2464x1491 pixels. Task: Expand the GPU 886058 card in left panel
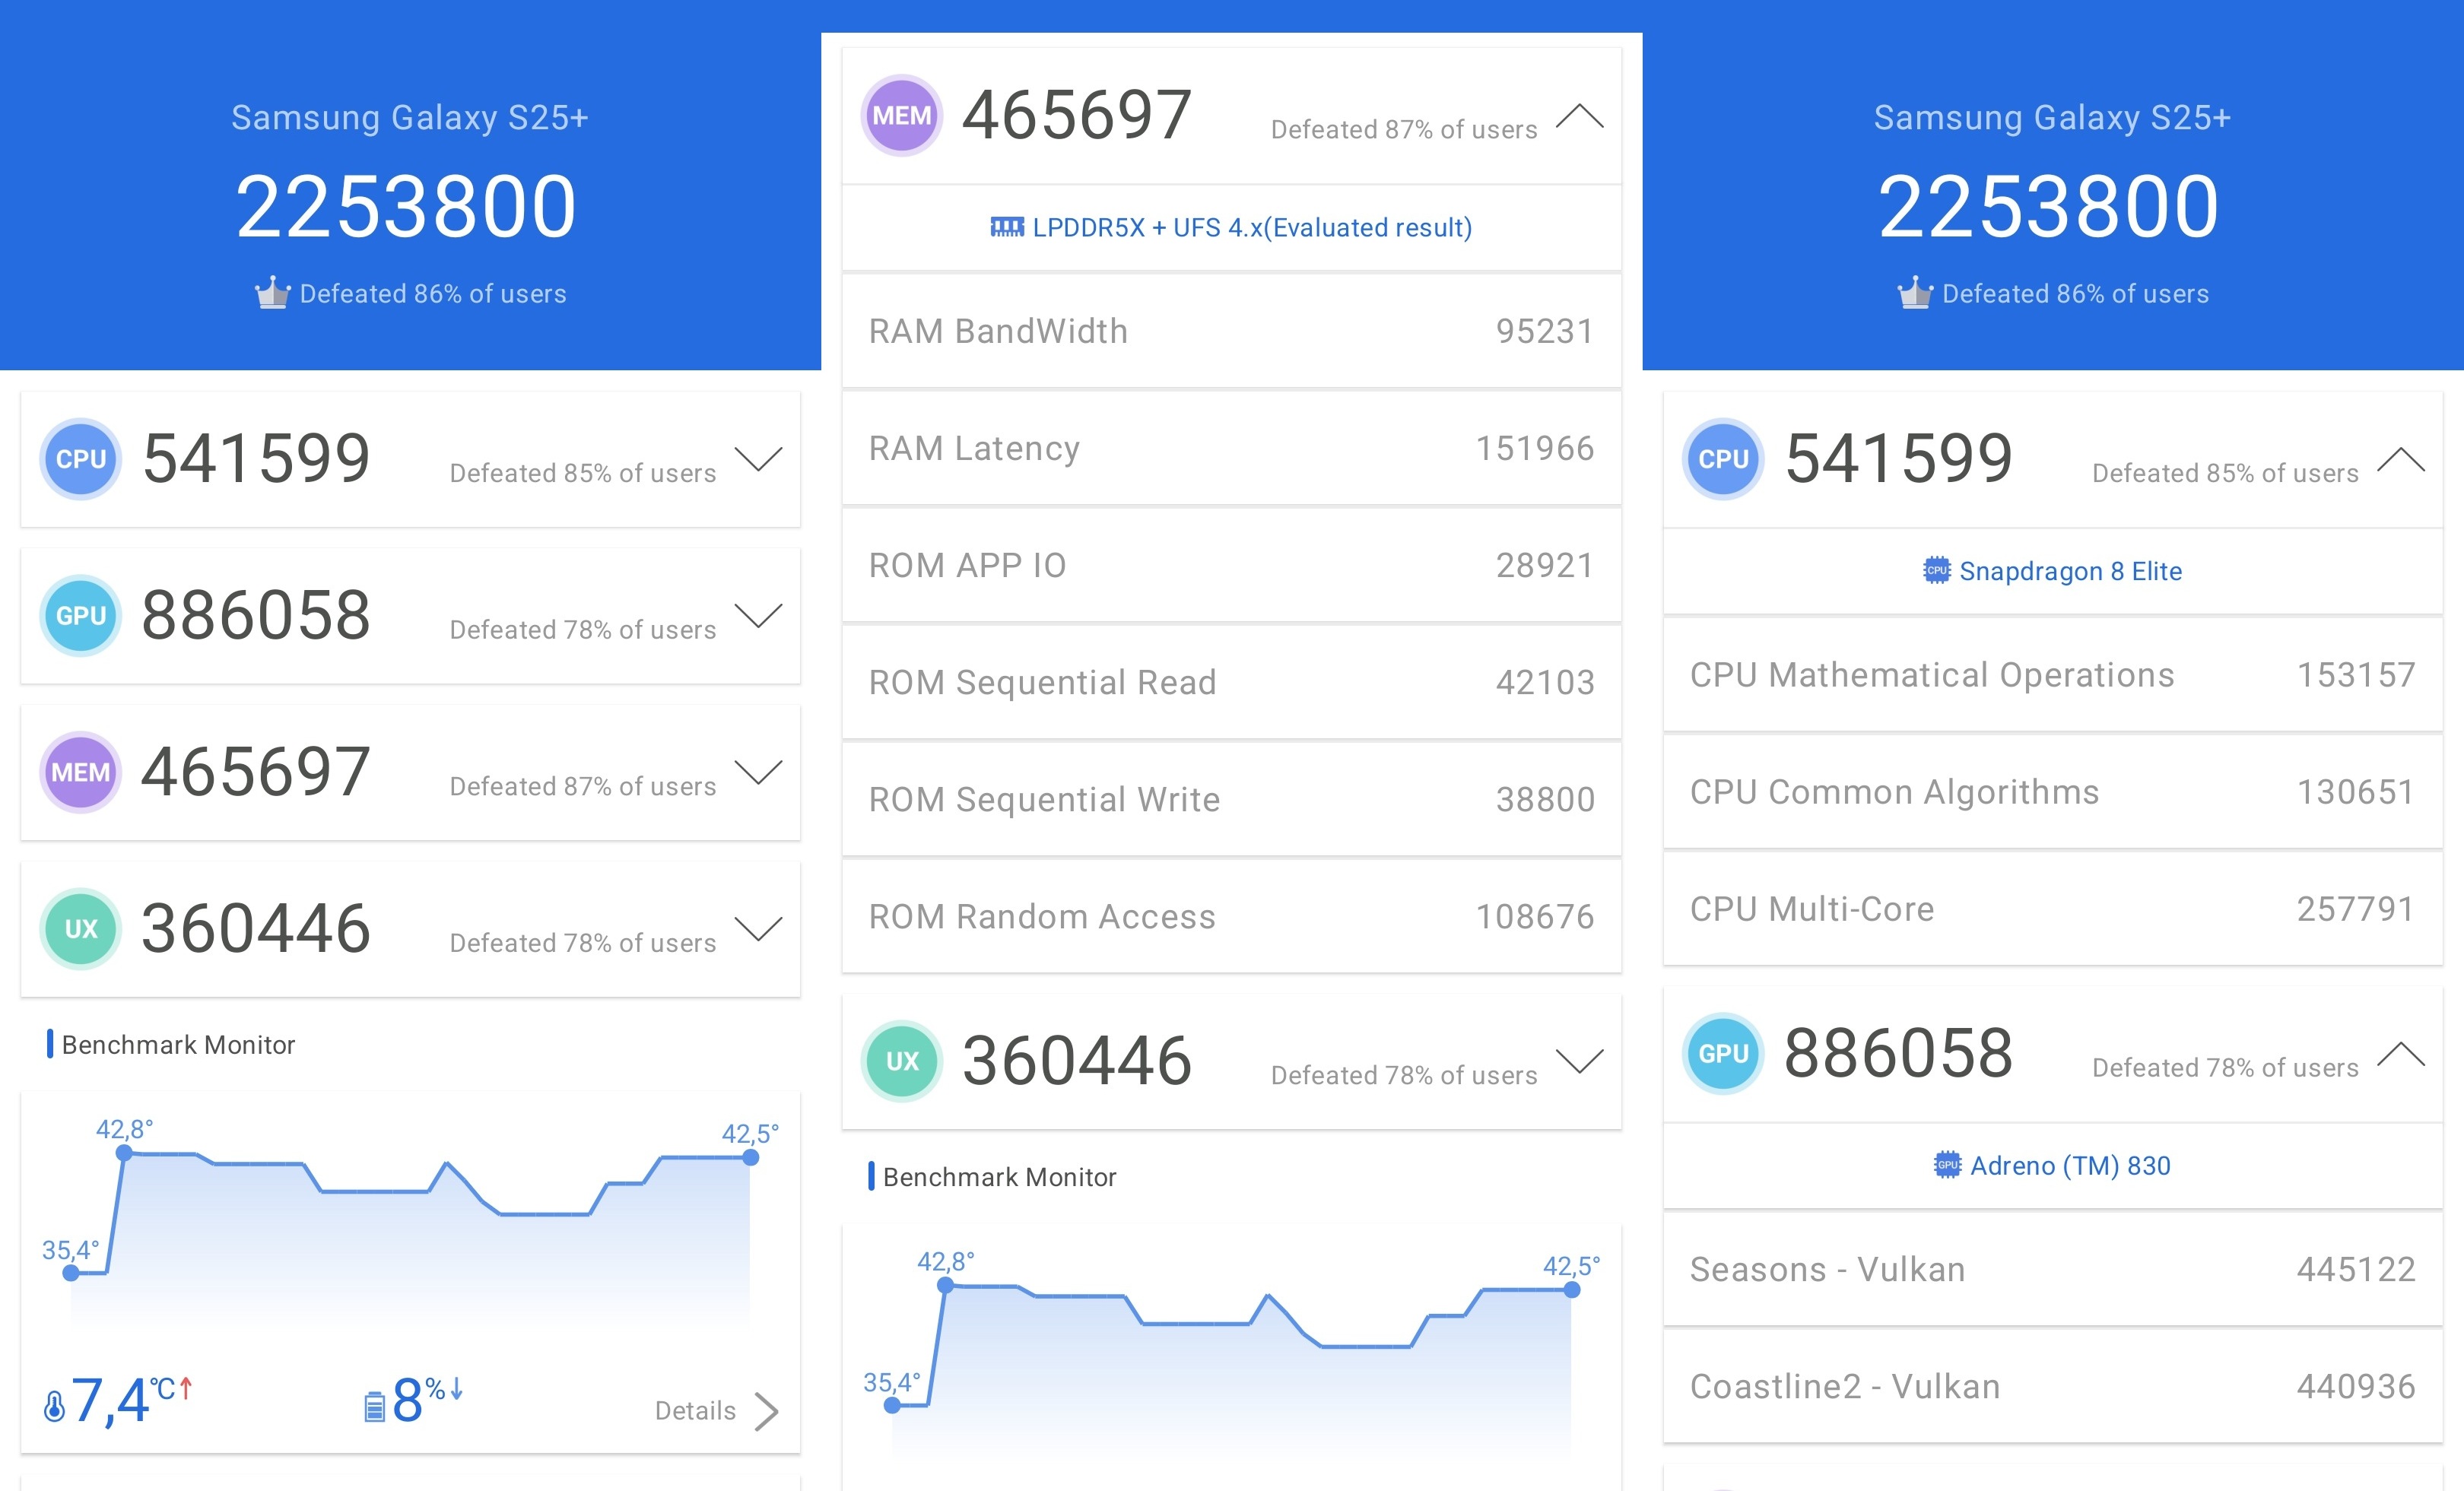coord(759,616)
